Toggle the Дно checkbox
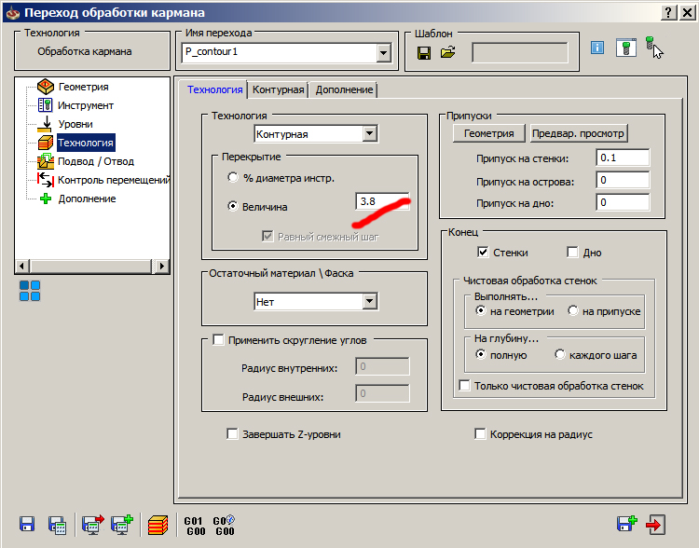The image size is (699, 548). (572, 253)
